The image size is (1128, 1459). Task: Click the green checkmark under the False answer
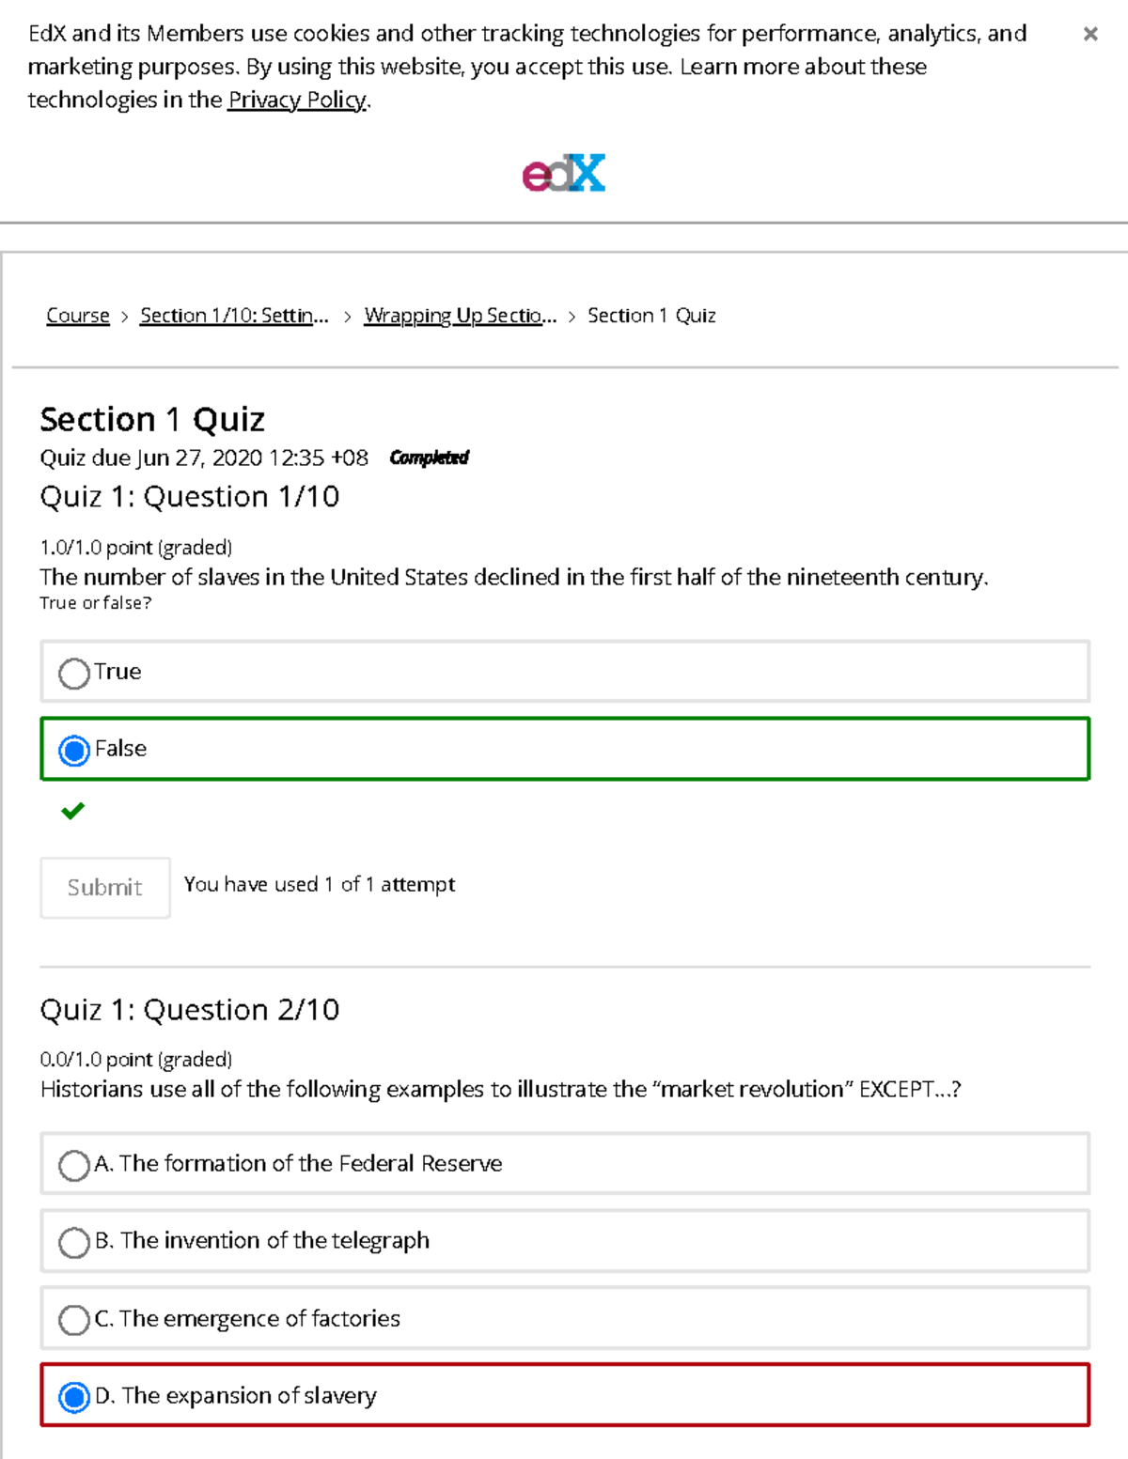coord(72,810)
